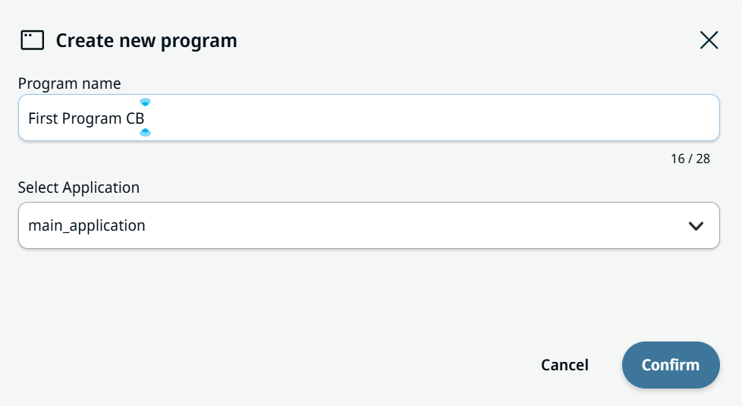Click the Program name label
This screenshot has height=406, width=742.
point(70,83)
